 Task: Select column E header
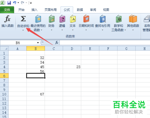tap(90, 48)
